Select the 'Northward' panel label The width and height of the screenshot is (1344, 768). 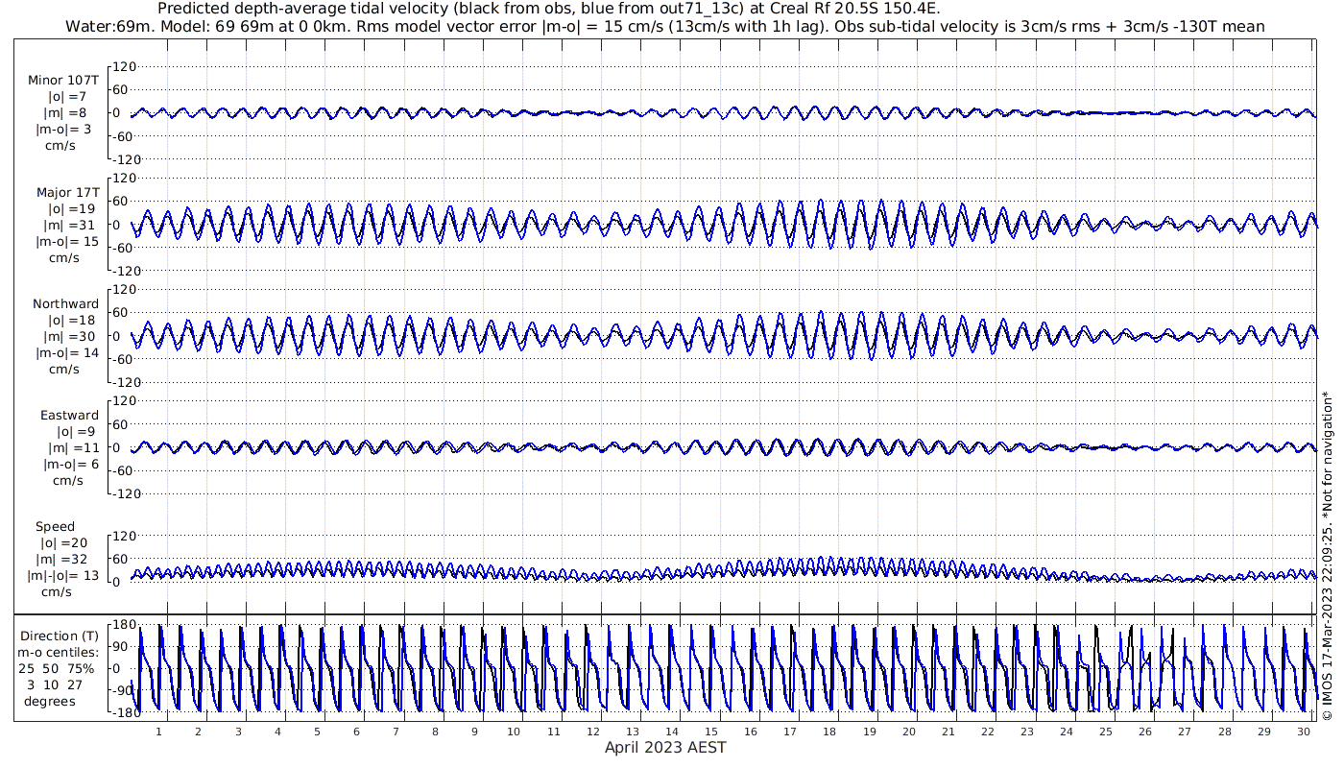click(65, 303)
